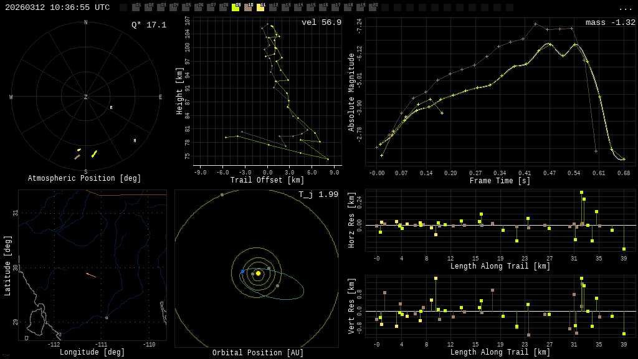Toggle station 04 square in top bar
Image resolution: width=638 pixels, height=359 pixels.
(173, 7)
